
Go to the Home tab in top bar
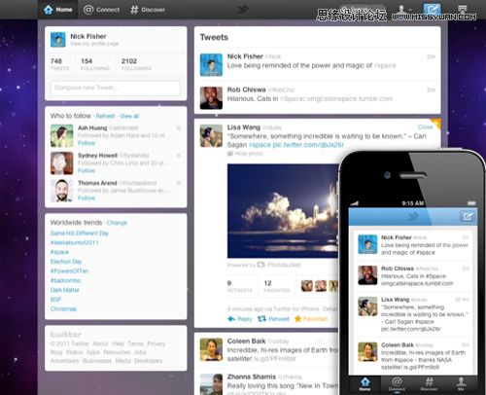[57, 10]
